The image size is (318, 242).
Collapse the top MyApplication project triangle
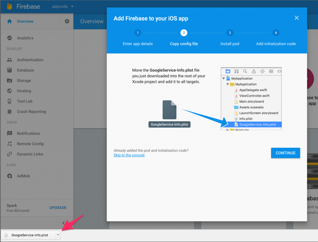(x=224, y=78)
